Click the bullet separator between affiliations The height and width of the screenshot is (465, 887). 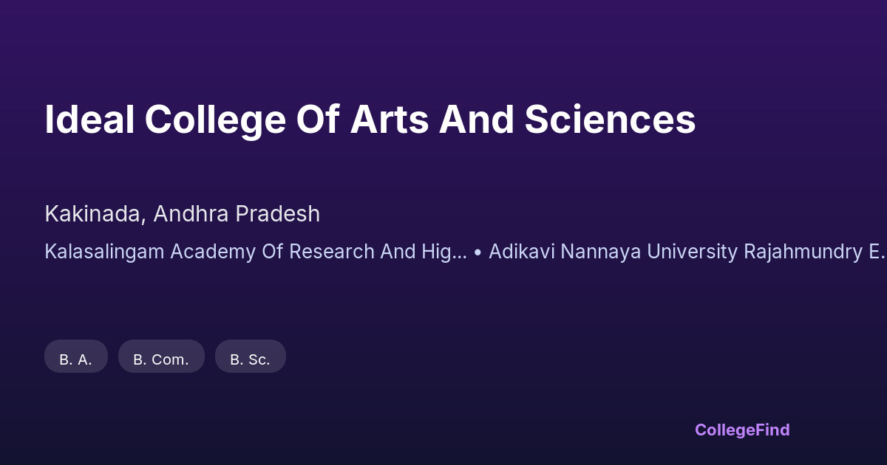tap(478, 252)
